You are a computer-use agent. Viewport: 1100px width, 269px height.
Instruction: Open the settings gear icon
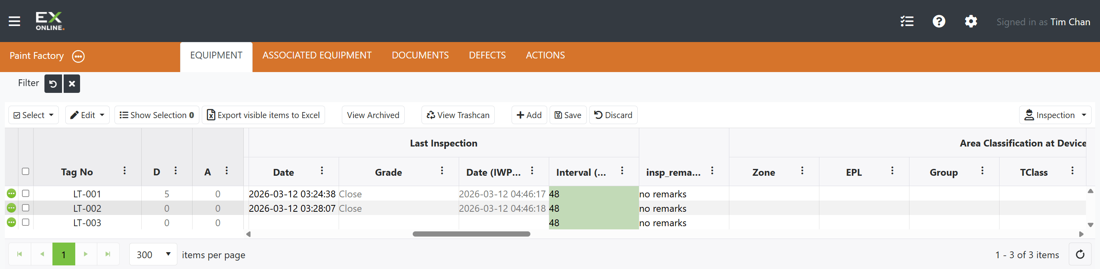tap(971, 21)
